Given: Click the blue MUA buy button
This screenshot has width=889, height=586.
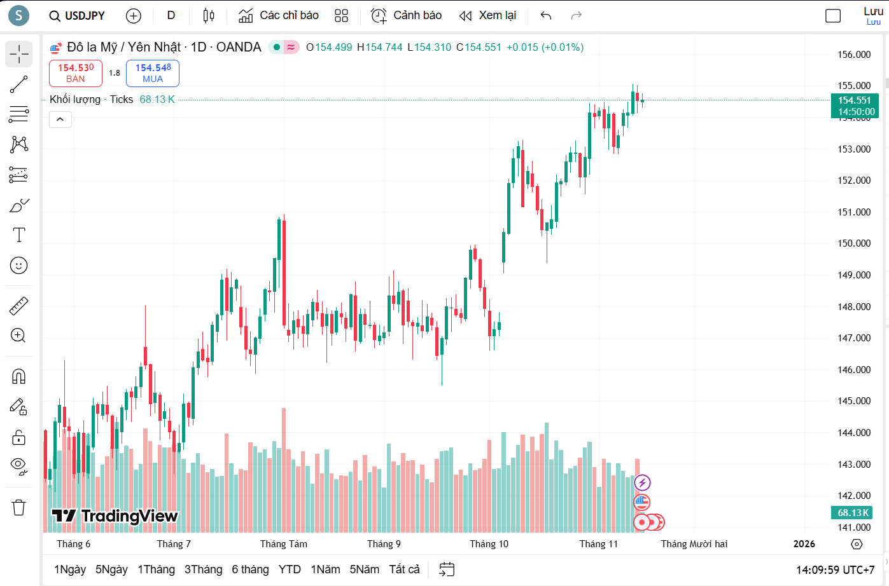Looking at the screenshot, I should click(x=152, y=73).
